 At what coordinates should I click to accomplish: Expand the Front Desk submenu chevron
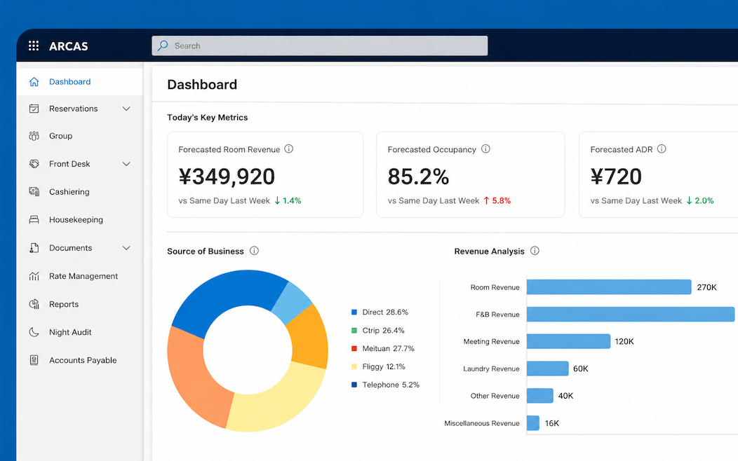click(126, 164)
